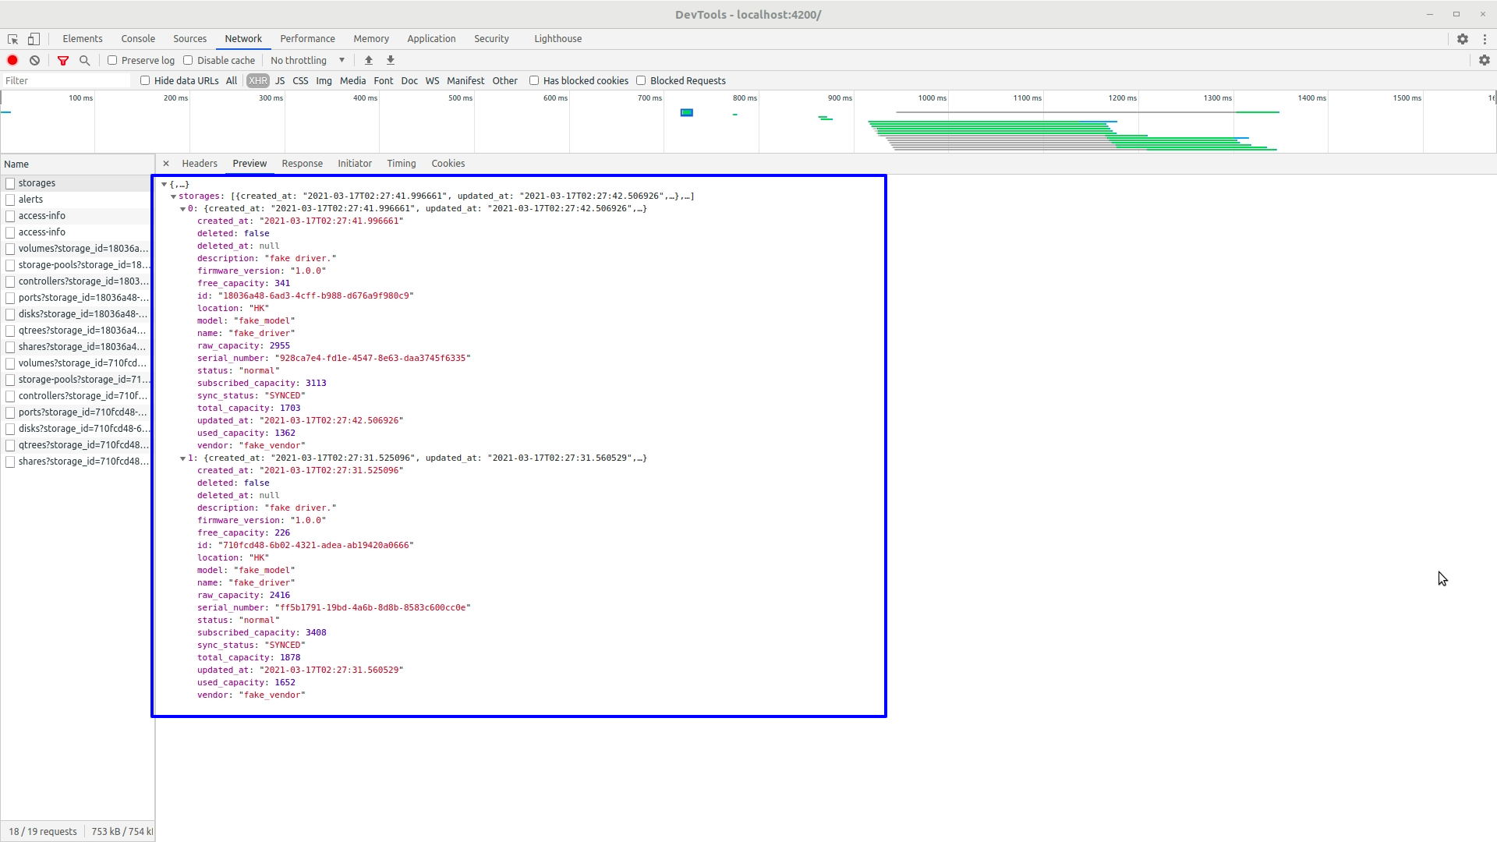Select the storages request in the list
The height and width of the screenshot is (842, 1497).
click(x=37, y=182)
